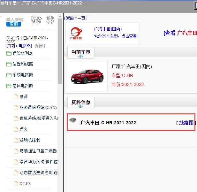Open 多路通信系统 (CAN) tree item
The height and width of the screenshot is (192, 197).
[38, 108]
